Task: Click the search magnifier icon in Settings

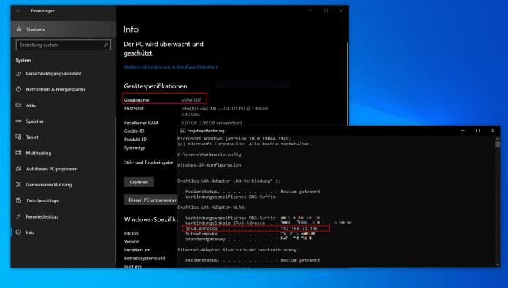Action: click(x=106, y=45)
